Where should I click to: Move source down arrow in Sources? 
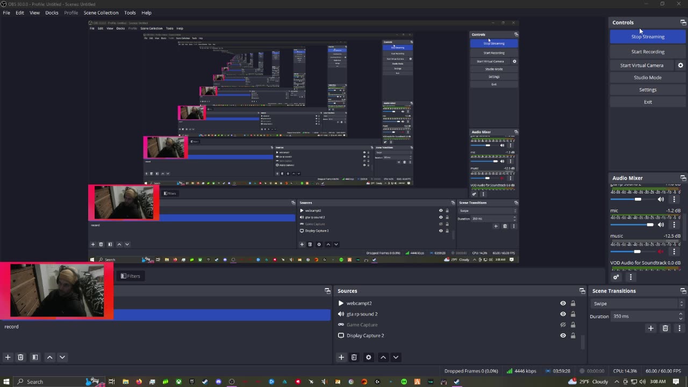[x=396, y=357]
